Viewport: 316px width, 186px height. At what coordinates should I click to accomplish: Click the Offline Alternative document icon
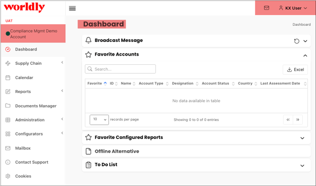coord(88,151)
